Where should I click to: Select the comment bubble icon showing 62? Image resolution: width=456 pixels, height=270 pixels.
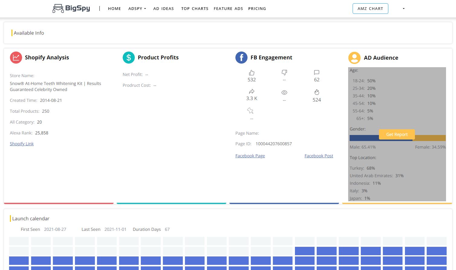coord(316,72)
